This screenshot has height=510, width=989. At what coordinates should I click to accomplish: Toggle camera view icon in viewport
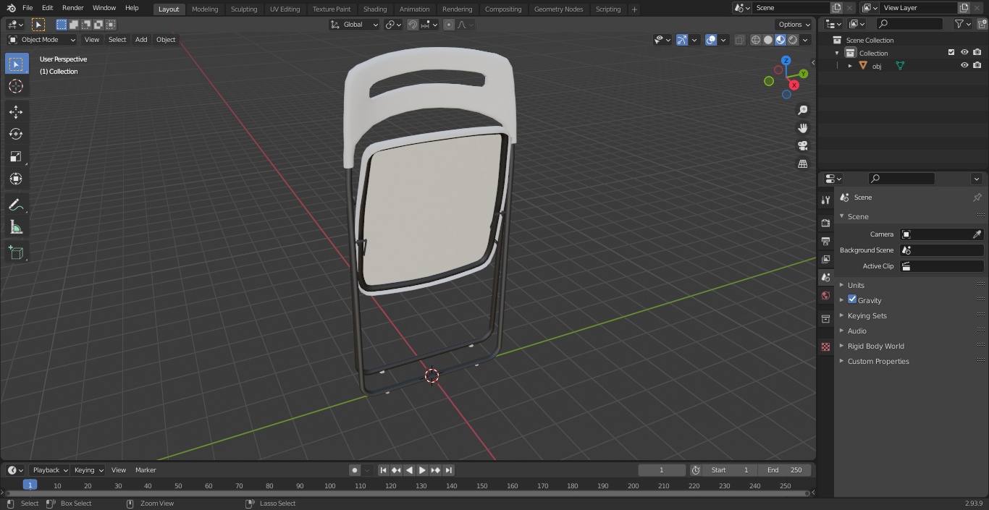[x=802, y=146]
